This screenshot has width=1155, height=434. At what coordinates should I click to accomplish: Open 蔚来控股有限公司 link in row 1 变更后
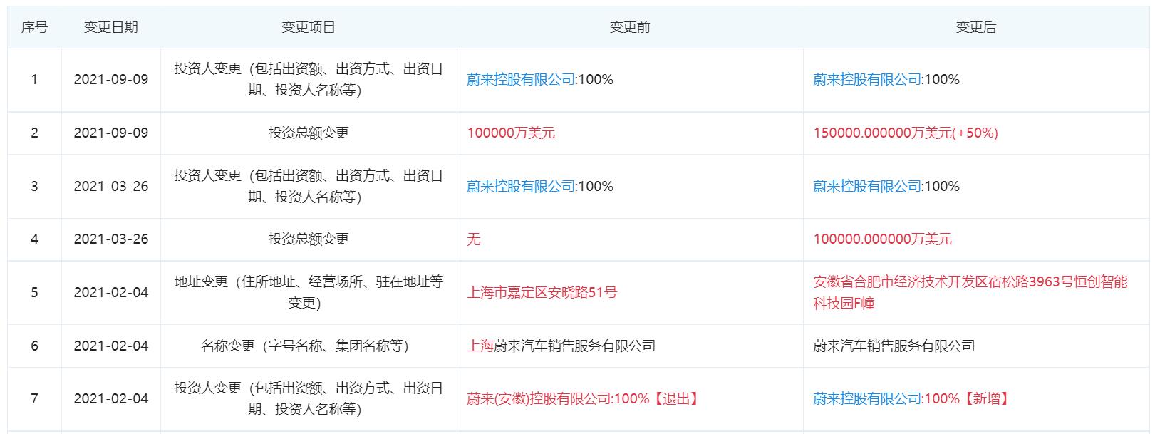tap(867, 80)
